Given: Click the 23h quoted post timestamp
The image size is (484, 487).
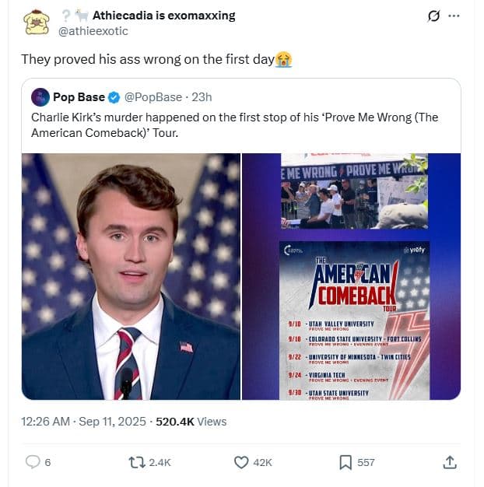Looking at the screenshot, I should 202,97.
